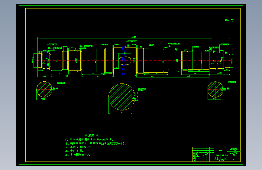Click note 1 mentioning 0.01 tolerance
Viewport: 262px width, 170px height.
pyautogui.click(x=89, y=139)
